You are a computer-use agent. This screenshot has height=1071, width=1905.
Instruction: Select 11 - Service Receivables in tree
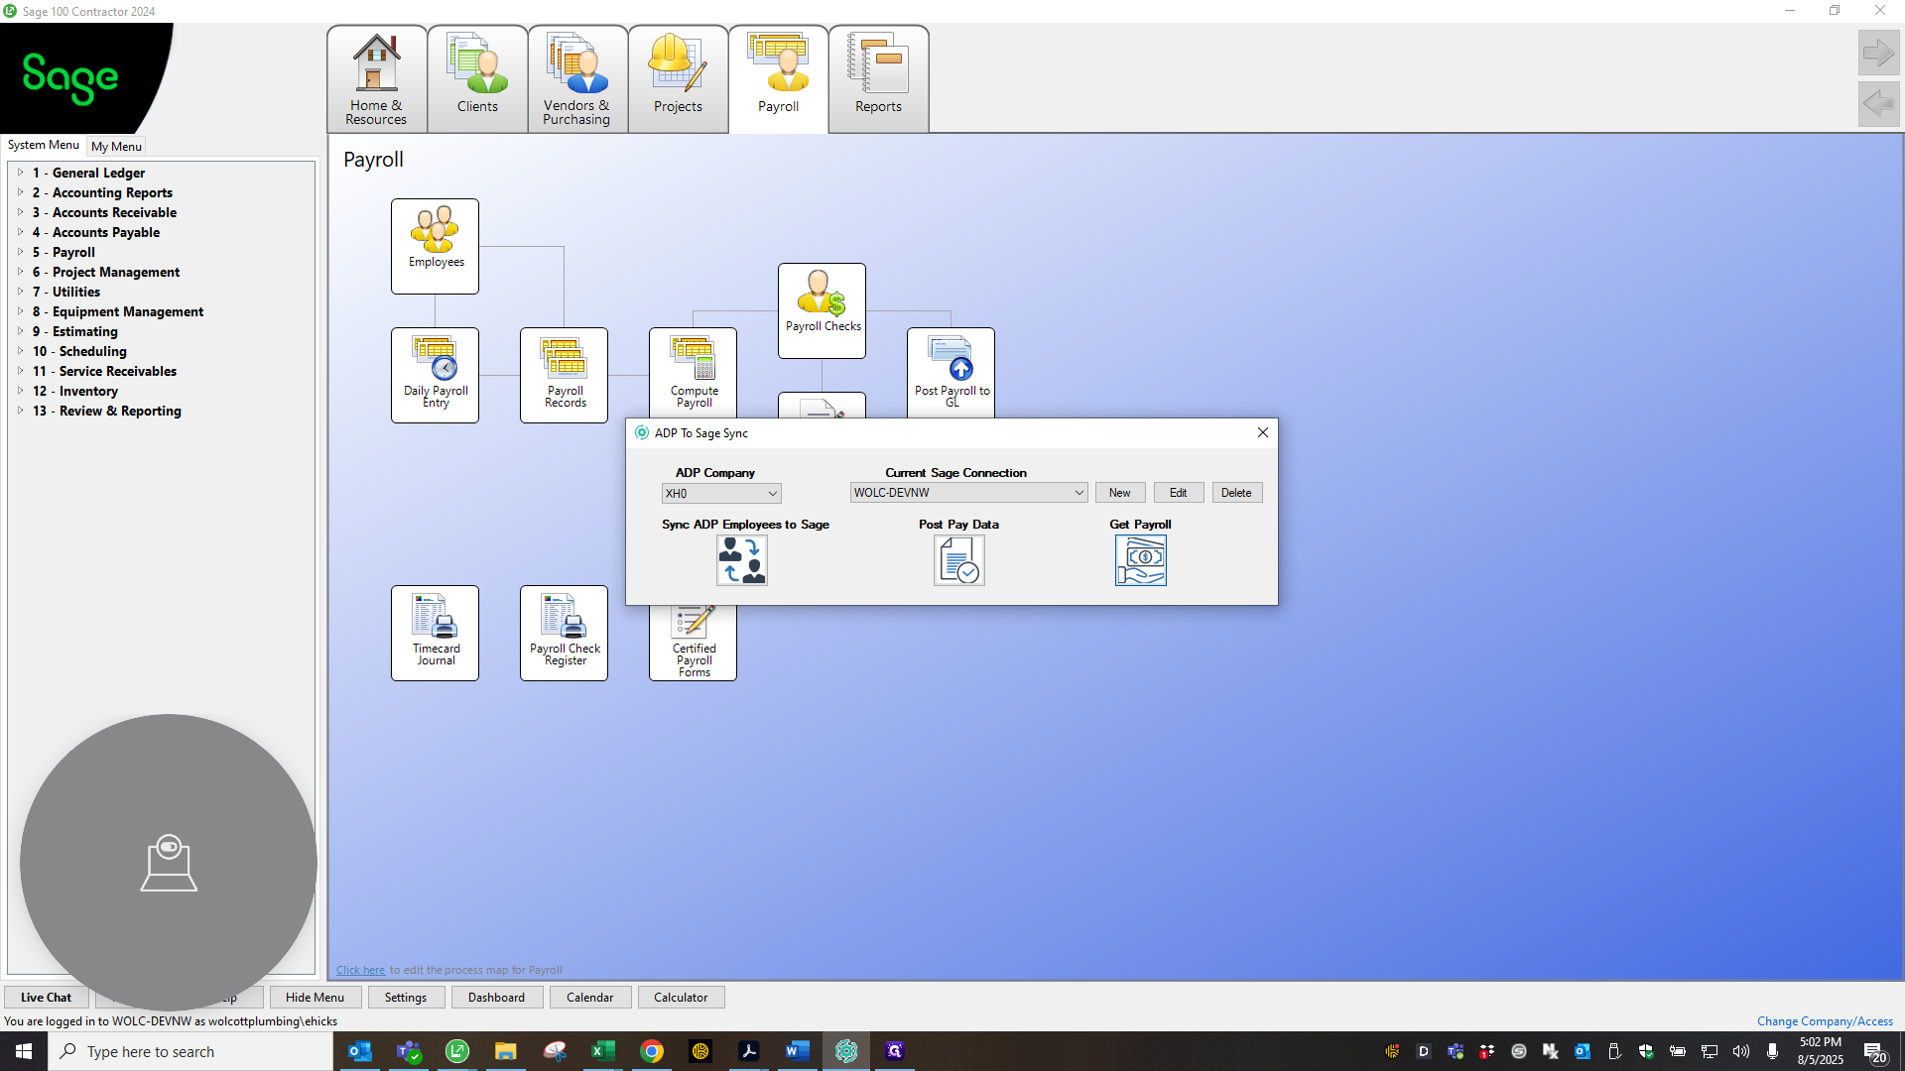104,371
